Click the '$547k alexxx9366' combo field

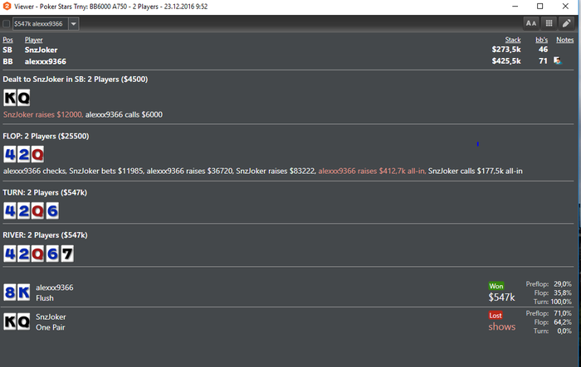tap(41, 24)
